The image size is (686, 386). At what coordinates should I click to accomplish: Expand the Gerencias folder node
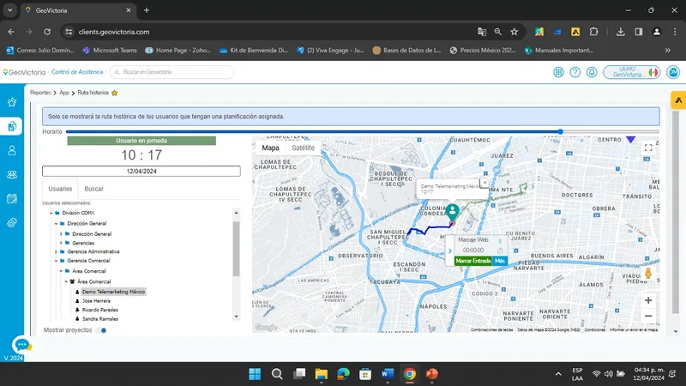61,243
